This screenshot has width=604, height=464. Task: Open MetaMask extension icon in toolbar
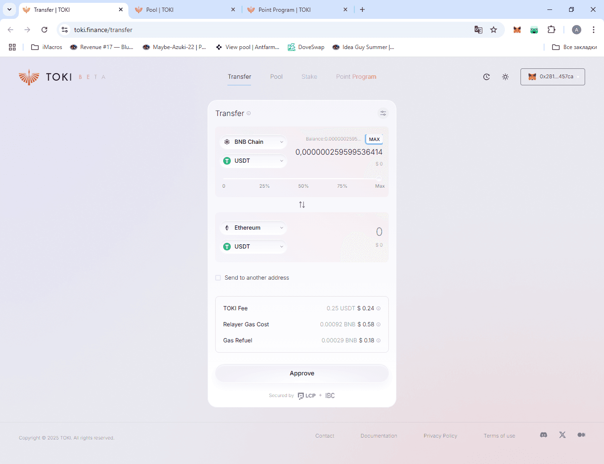[x=517, y=30]
